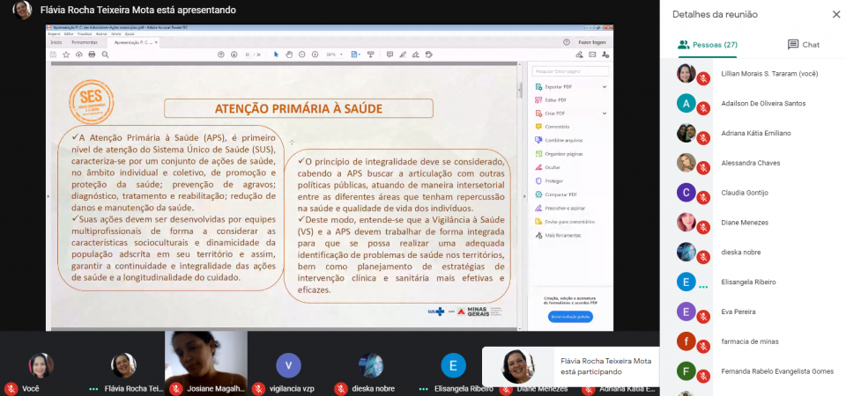Switch to the Pessoas (27) tab
The image size is (846, 396).
click(708, 45)
